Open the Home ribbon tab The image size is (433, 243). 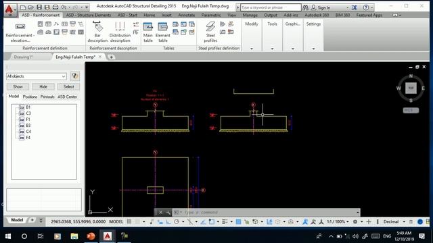149,15
